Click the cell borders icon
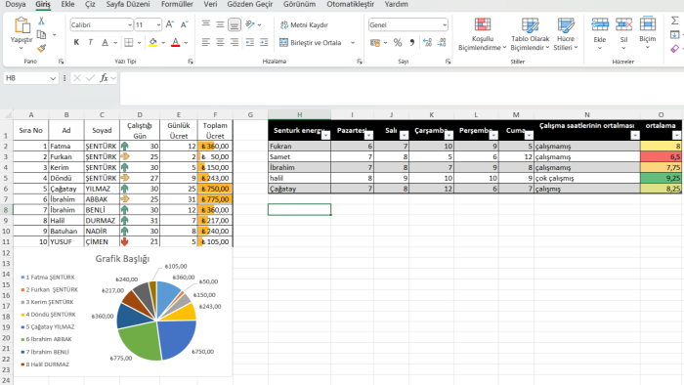Image resolution: width=684 pixels, height=385 pixels. point(129,42)
